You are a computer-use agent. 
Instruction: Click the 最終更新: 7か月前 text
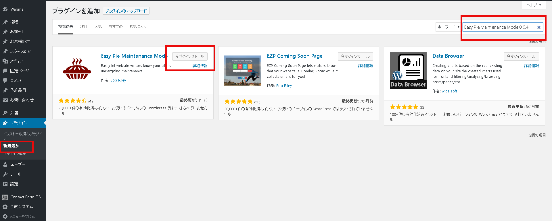[357, 101]
